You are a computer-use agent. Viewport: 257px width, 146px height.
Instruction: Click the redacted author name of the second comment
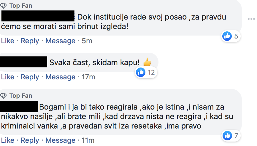(23, 62)
